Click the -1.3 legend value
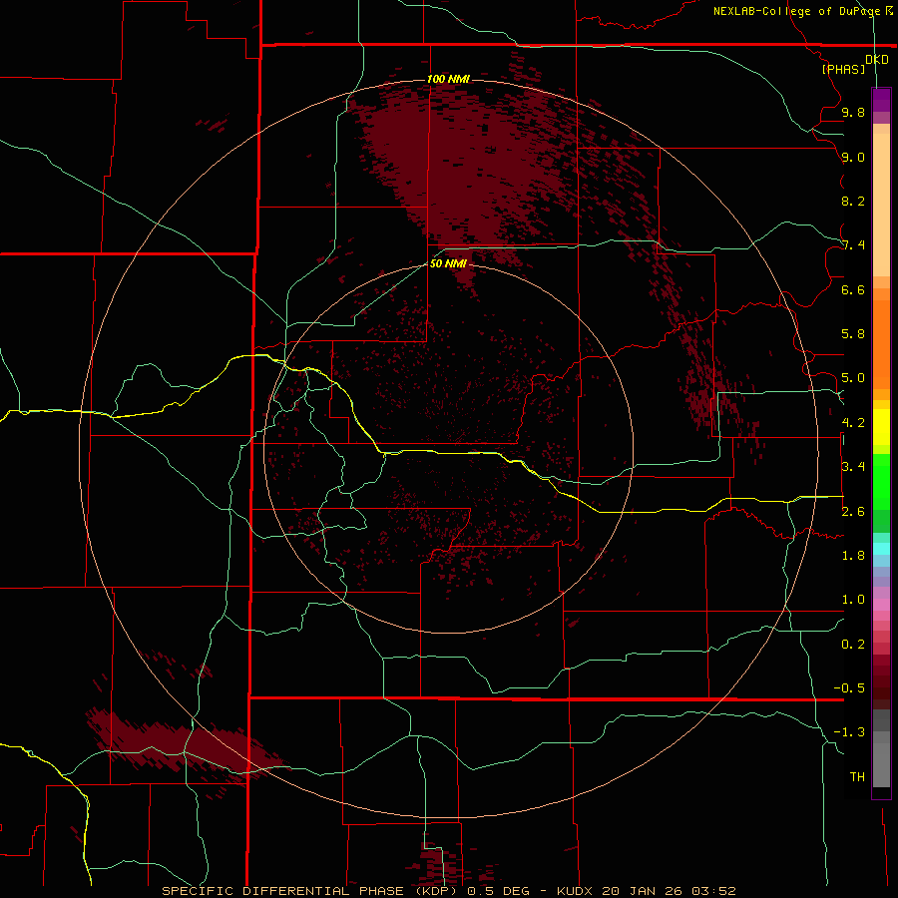This screenshot has height=898, width=898. point(849,732)
